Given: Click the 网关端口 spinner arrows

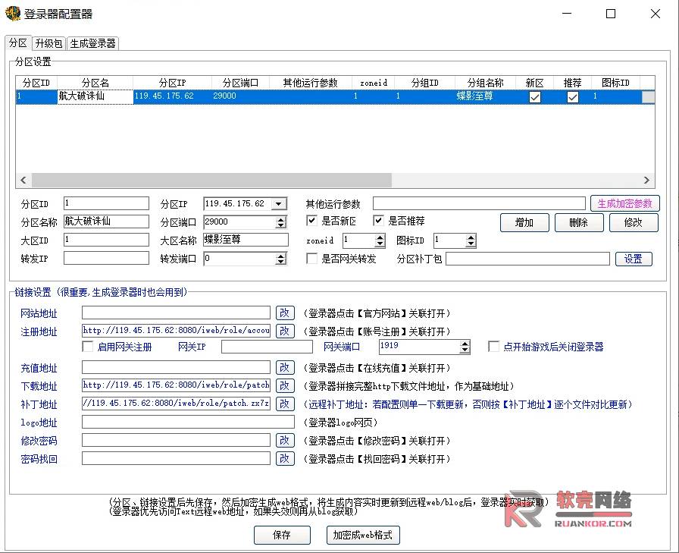Looking at the screenshot, I should [x=465, y=346].
